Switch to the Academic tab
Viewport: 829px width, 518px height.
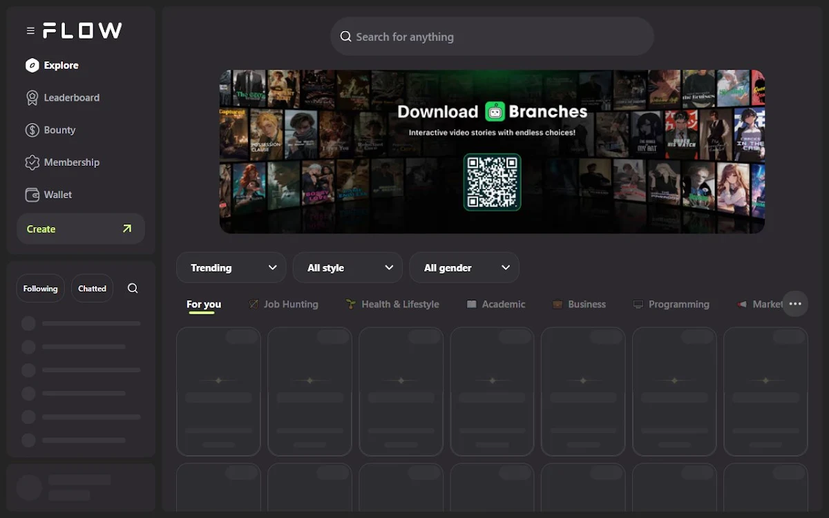pos(496,304)
